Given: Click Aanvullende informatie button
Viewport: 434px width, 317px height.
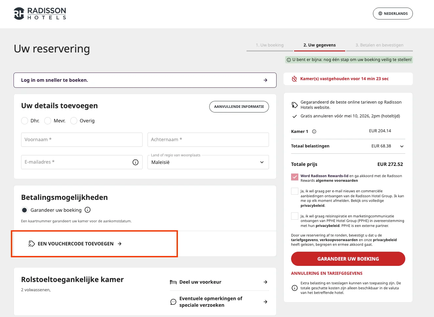Looking at the screenshot, I should pos(239,107).
